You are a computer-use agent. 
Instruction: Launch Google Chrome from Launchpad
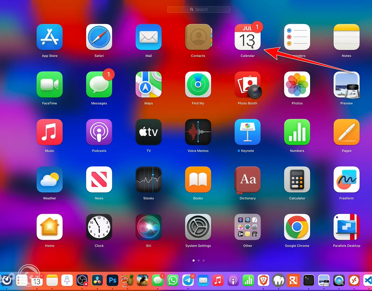point(297,227)
